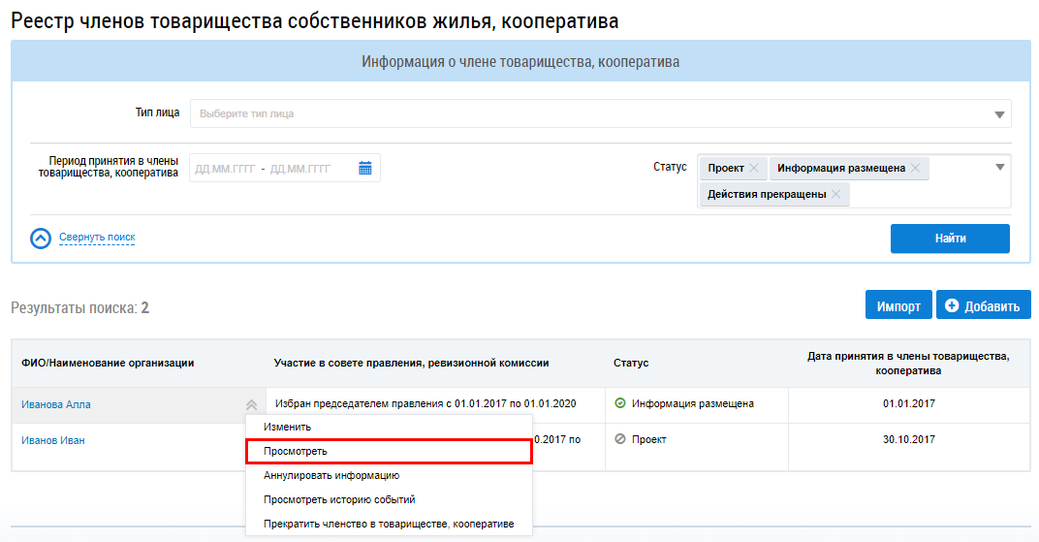Collapse the actions menu chevron for Иванова Алла

(x=251, y=405)
